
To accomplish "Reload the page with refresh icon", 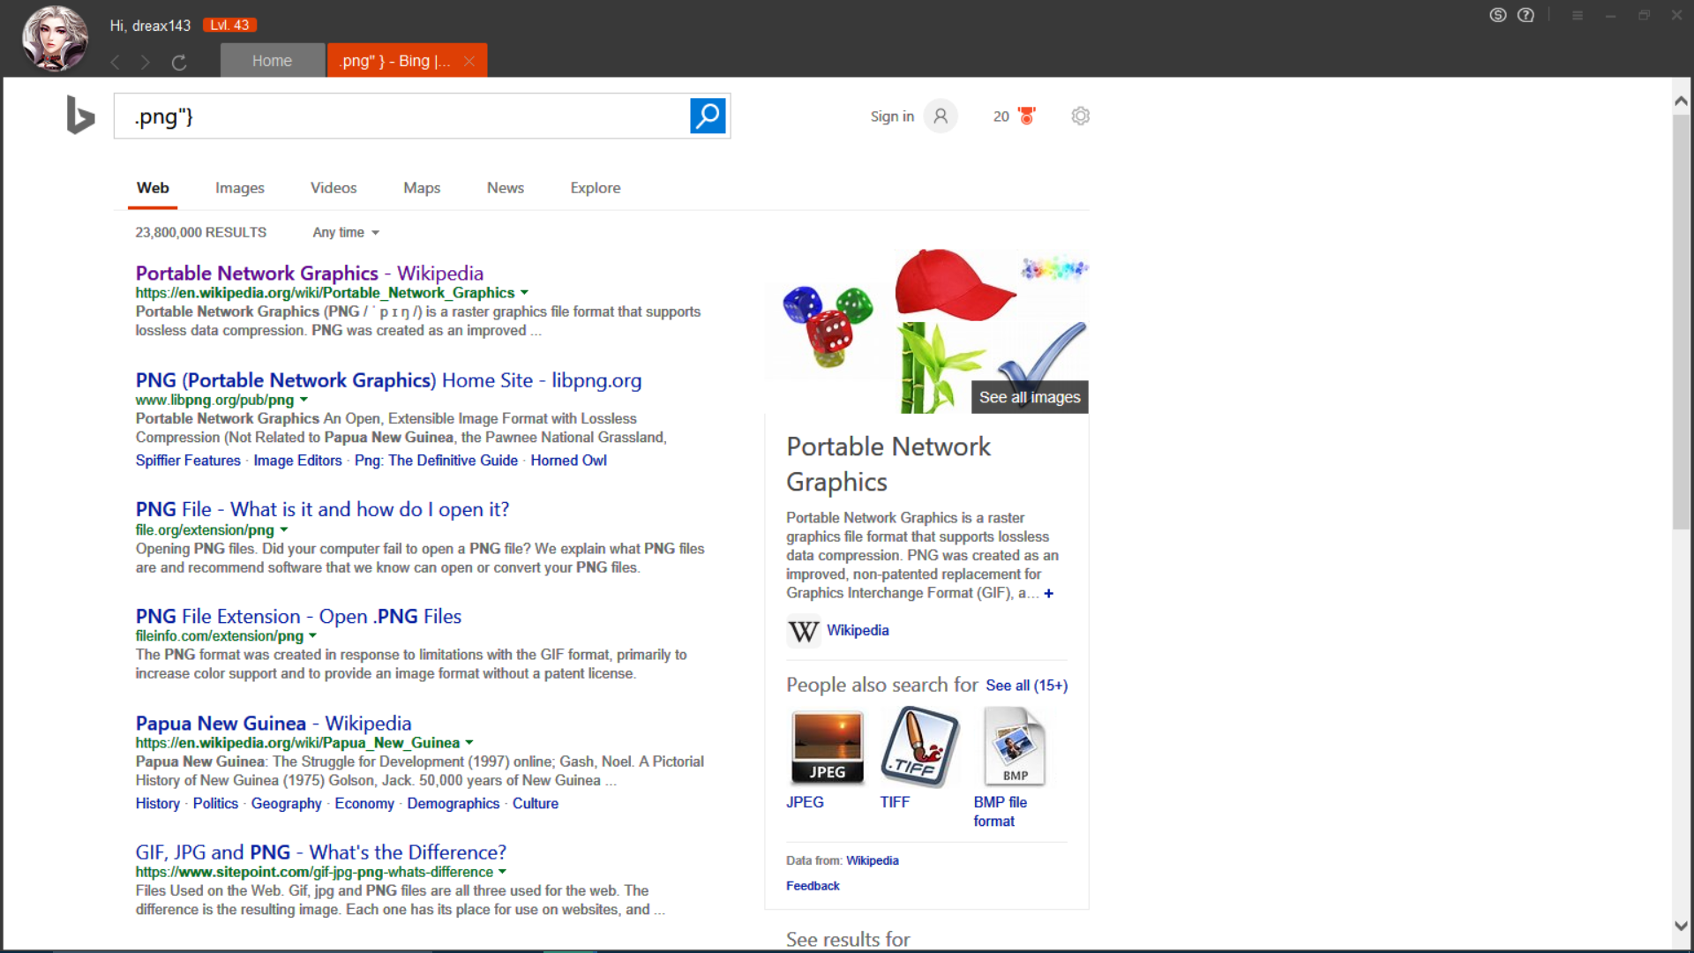I will pyautogui.click(x=179, y=62).
